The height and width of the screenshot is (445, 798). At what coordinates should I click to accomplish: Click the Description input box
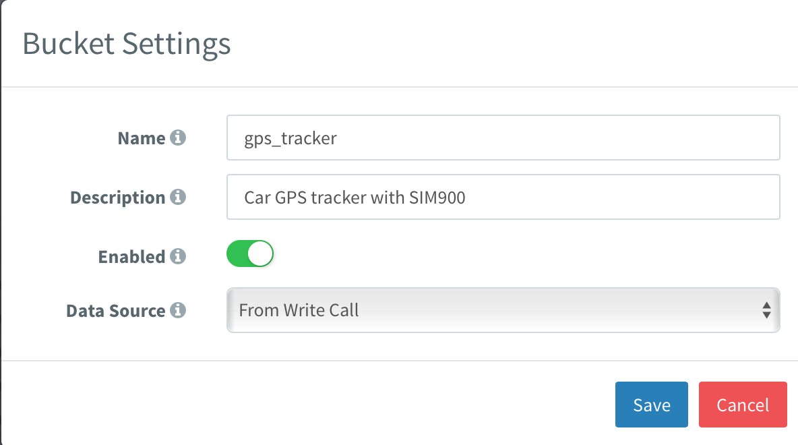pos(503,196)
